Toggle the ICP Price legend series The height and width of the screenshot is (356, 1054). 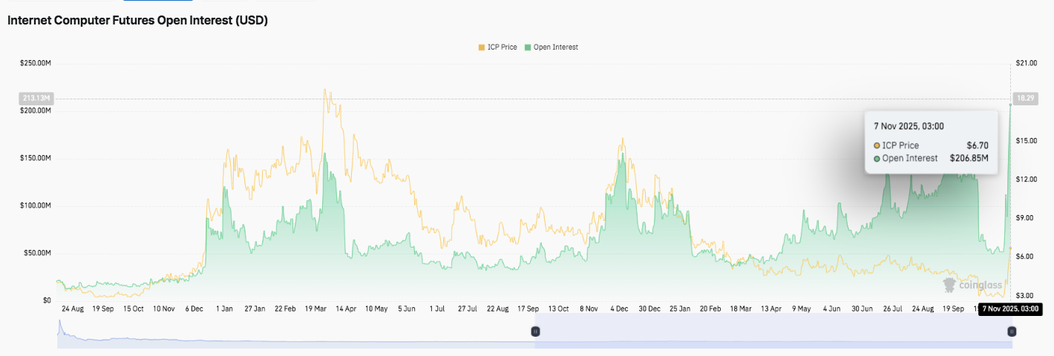pyautogui.click(x=503, y=47)
